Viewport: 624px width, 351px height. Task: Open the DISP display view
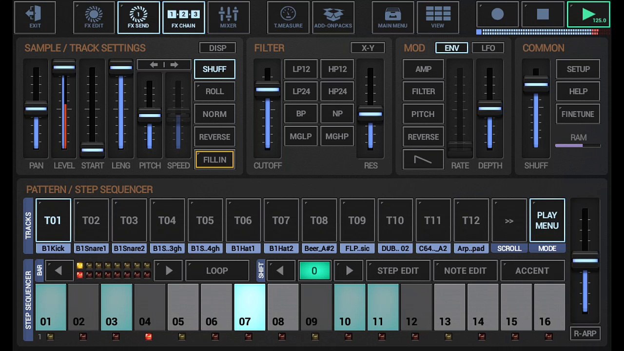pyautogui.click(x=217, y=48)
